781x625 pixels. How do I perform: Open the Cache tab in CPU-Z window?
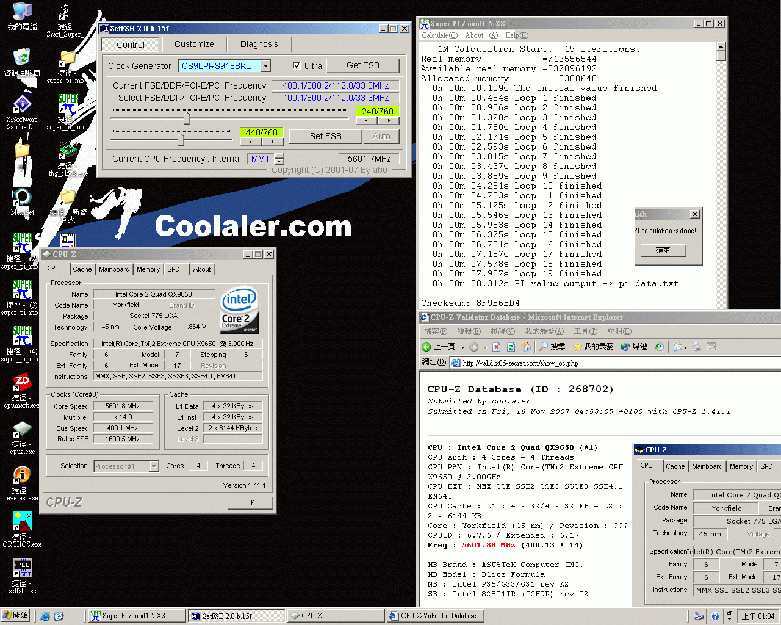click(x=82, y=269)
